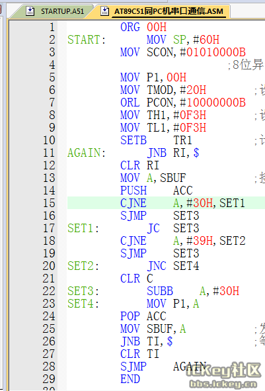The width and height of the screenshot is (265, 391).
Task: Click line number 1 in the margin
Action: 52,27
